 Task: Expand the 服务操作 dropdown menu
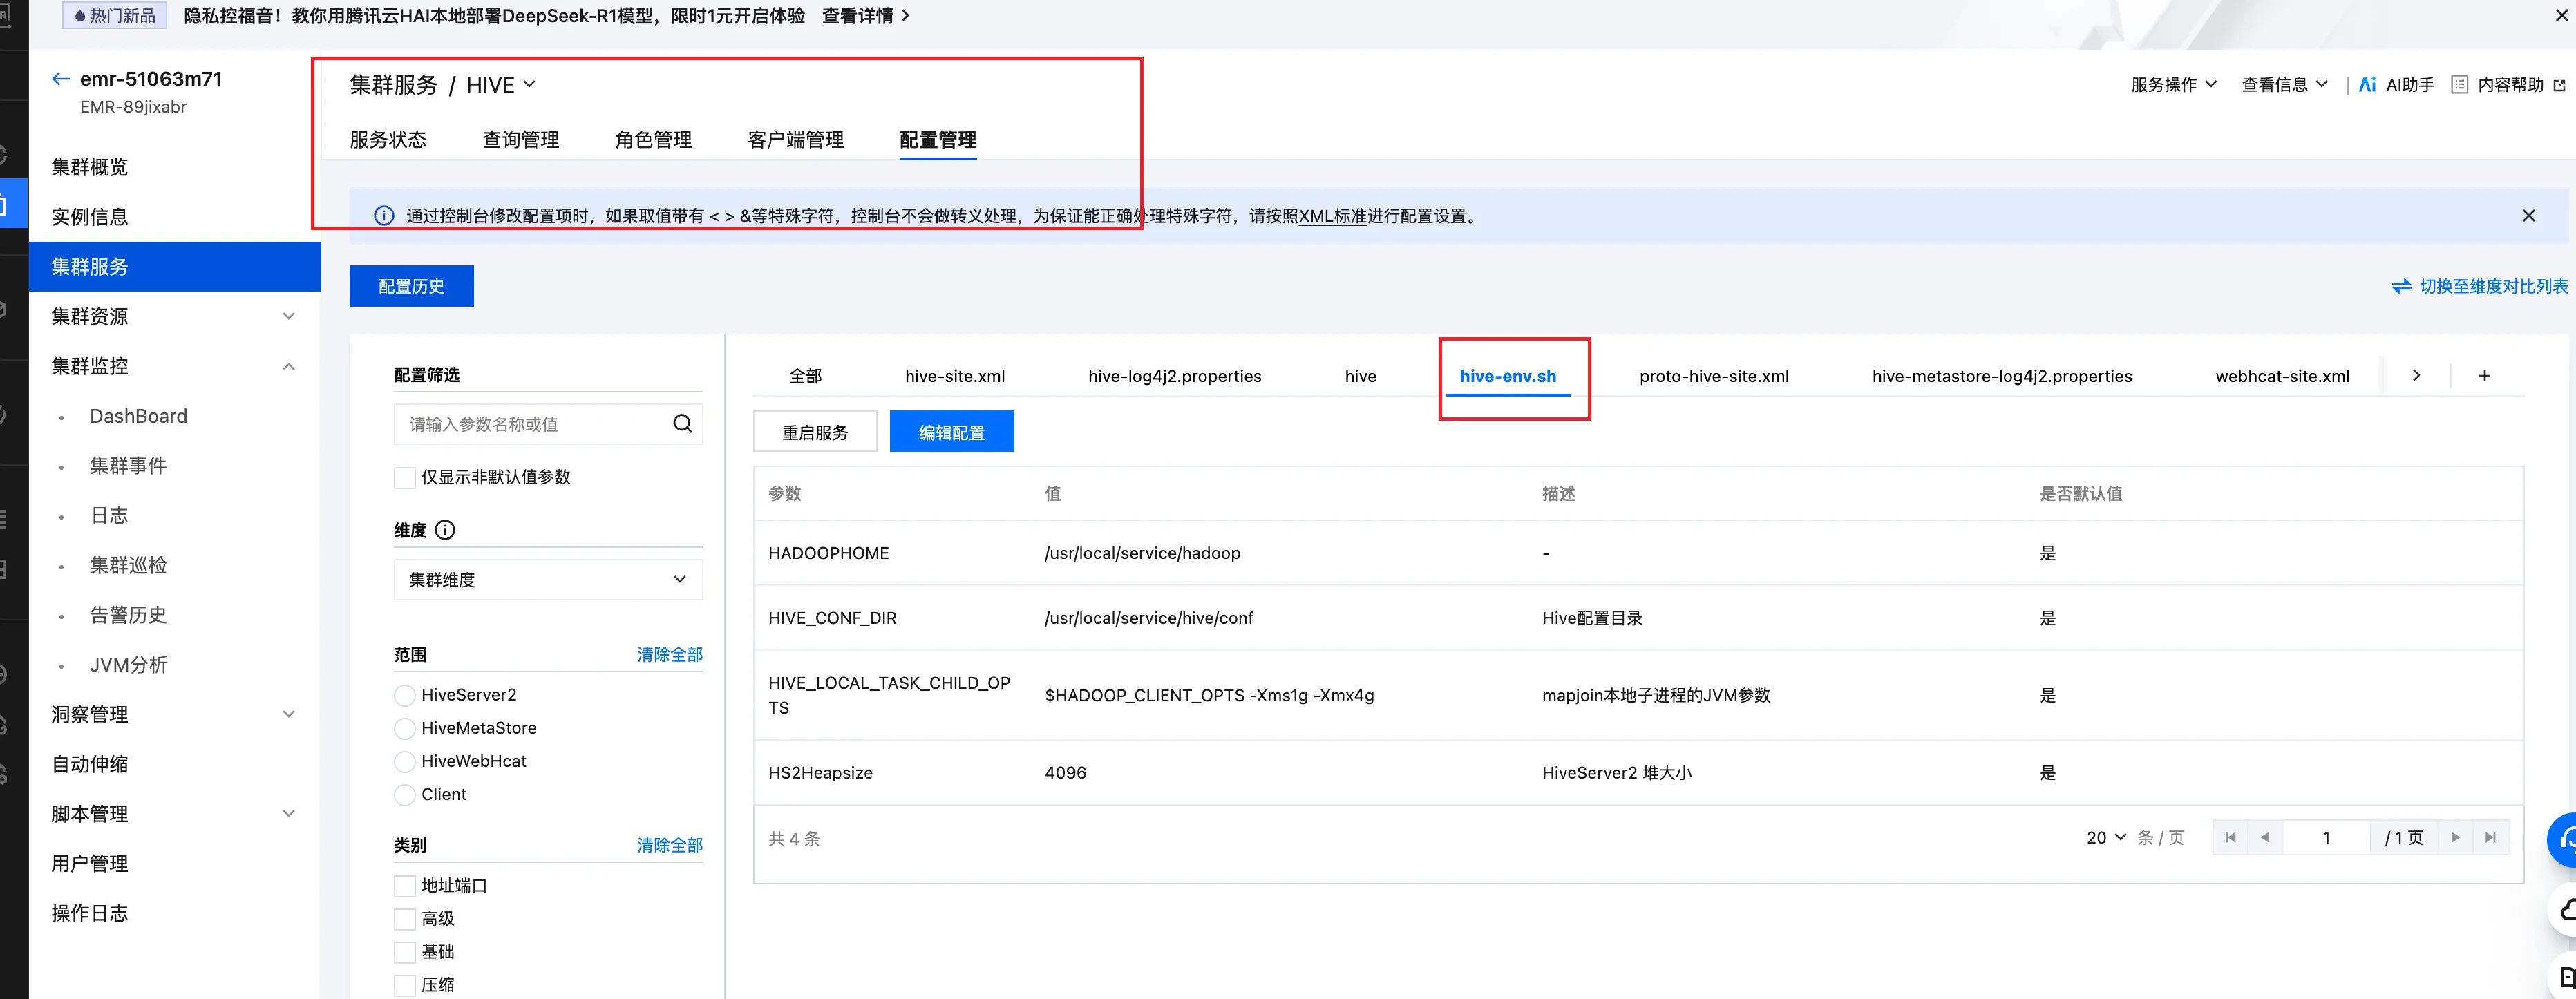(x=2173, y=84)
